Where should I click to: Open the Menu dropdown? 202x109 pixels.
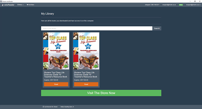20,5
